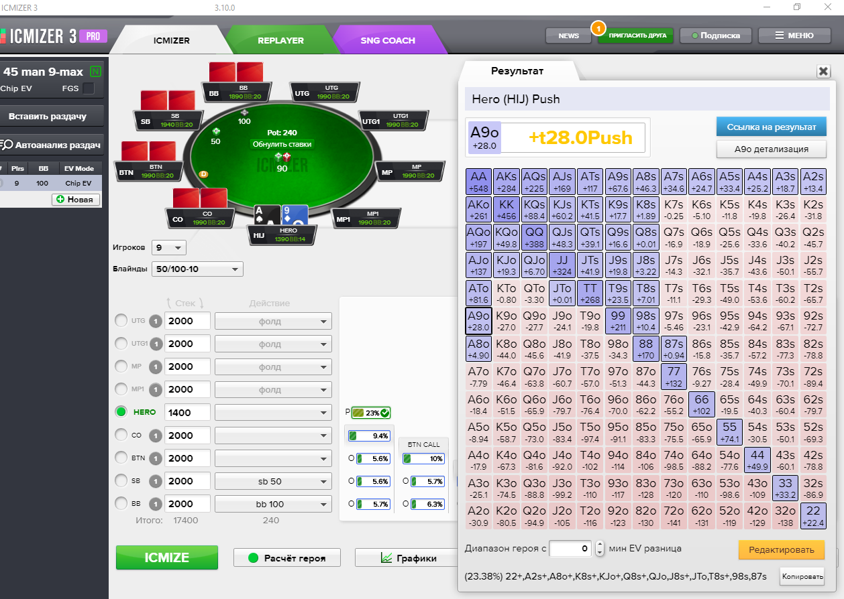
Task: Click the grey 1 badge in the CO row
Action: tap(156, 436)
